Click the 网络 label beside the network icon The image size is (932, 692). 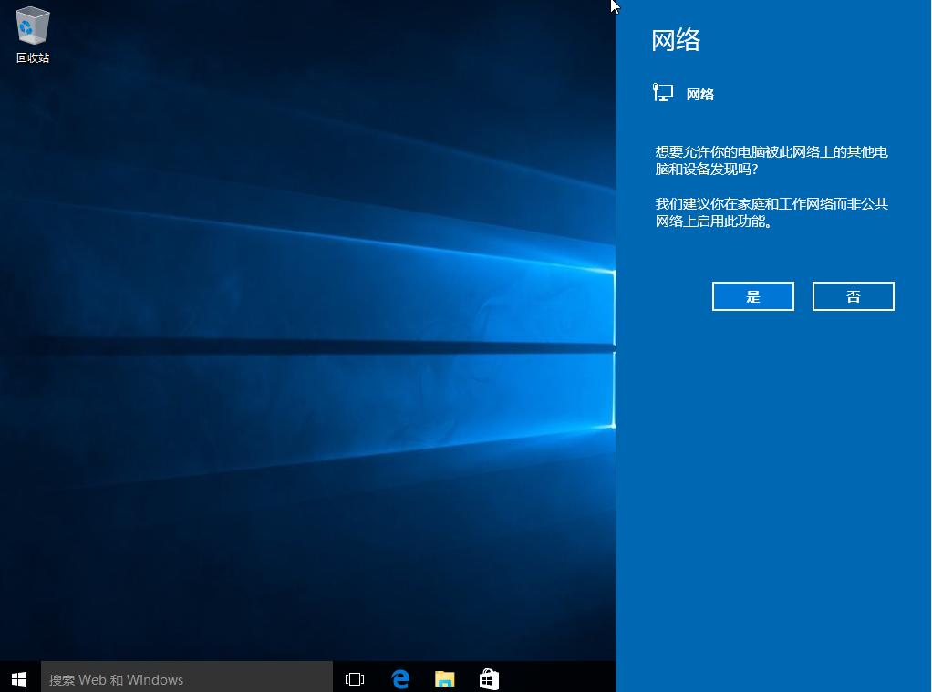tap(700, 93)
